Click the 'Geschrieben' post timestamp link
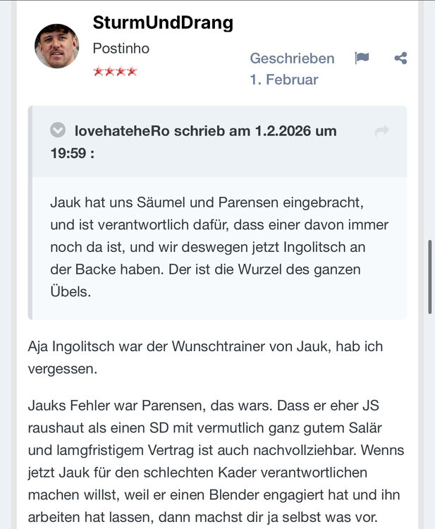Image resolution: width=435 pixels, height=529 pixels. [292, 59]
